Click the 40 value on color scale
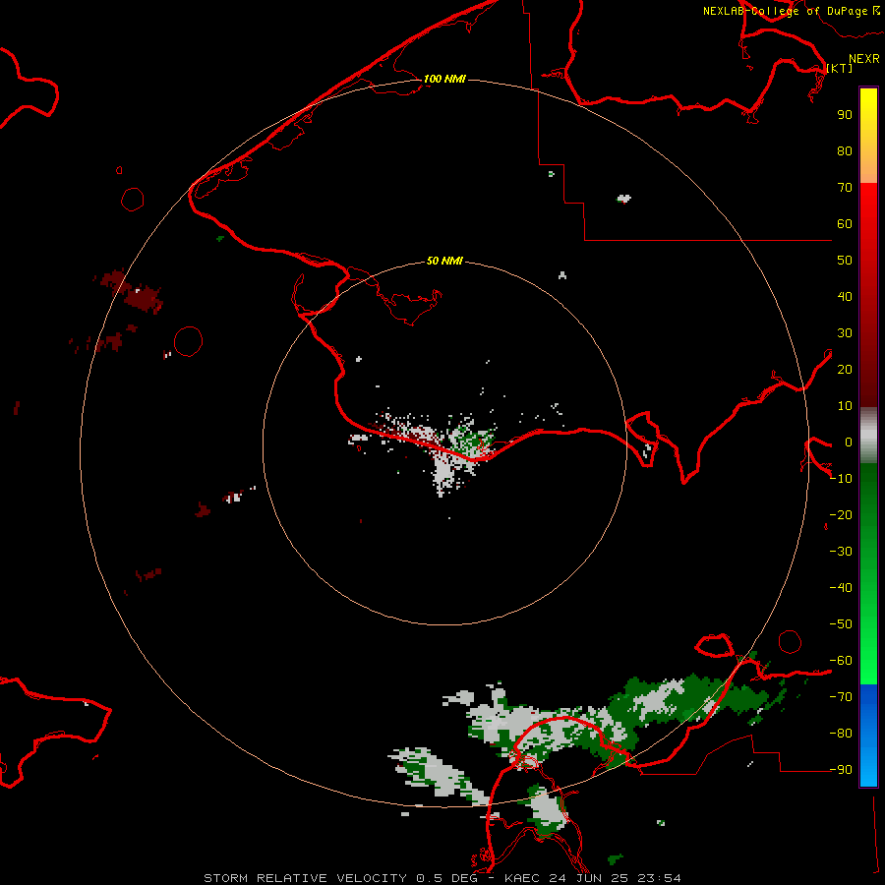Screen dimensions: 885x885 click(x=845, y=296)
